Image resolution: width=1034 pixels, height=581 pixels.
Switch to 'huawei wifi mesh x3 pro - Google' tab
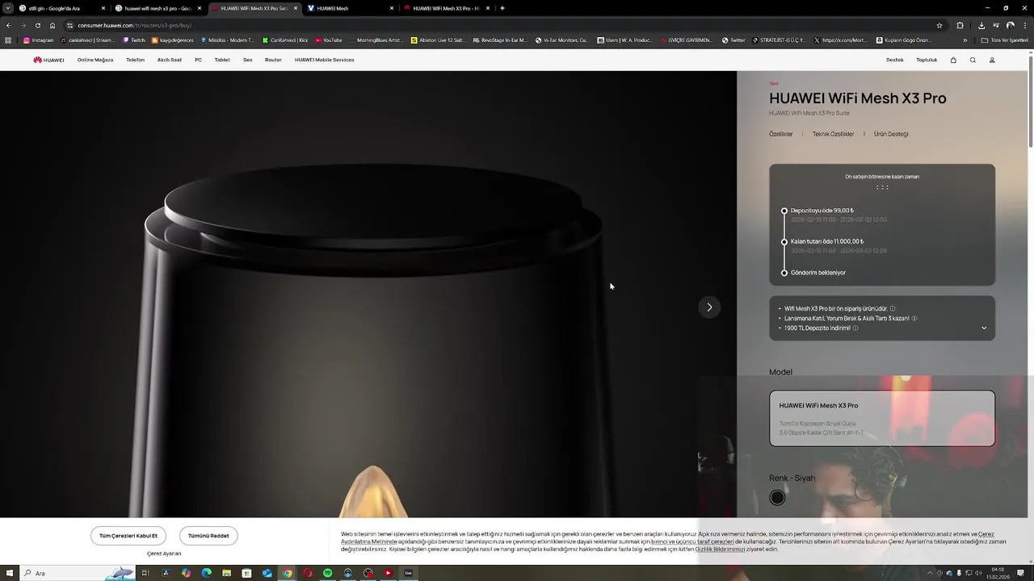coord(158,8)
